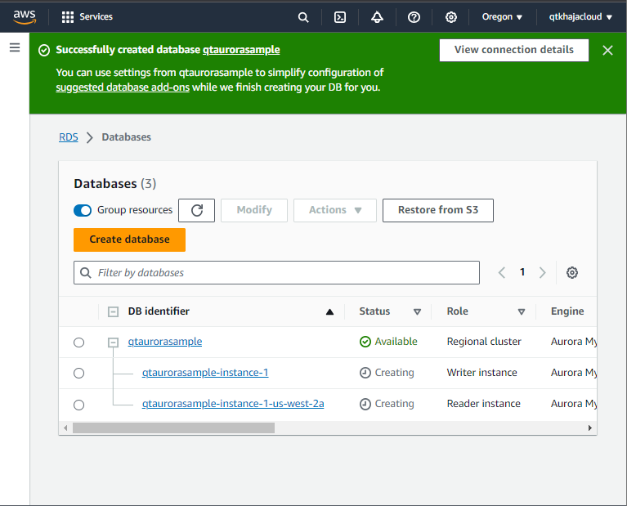Image resolution: width=627 pixels, height=506 pixels.
Task: Click the Modify button
Action: point(254,210)
